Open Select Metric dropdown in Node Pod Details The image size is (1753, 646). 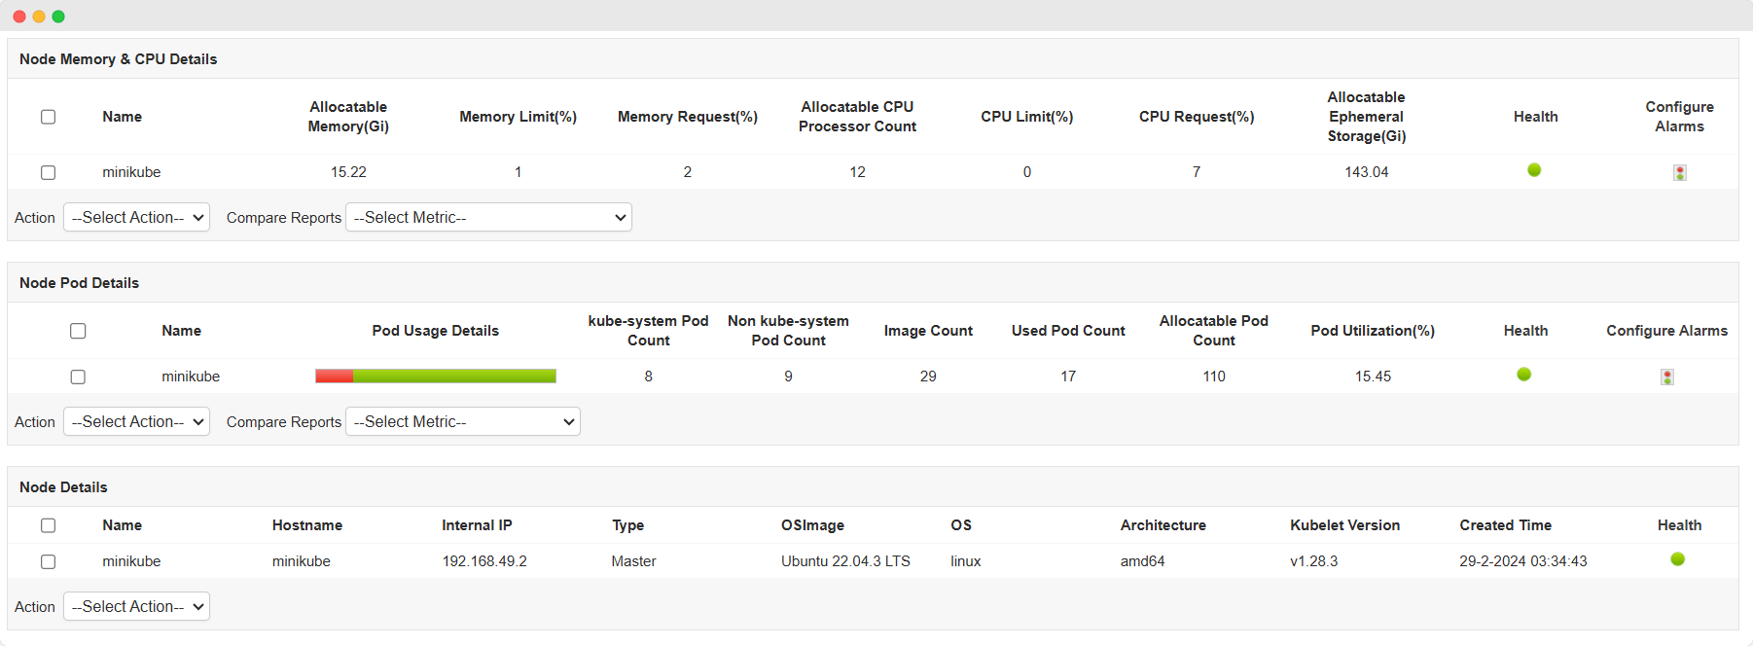coord(462,421)
